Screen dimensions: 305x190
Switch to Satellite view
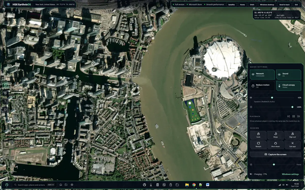[231, 5]
